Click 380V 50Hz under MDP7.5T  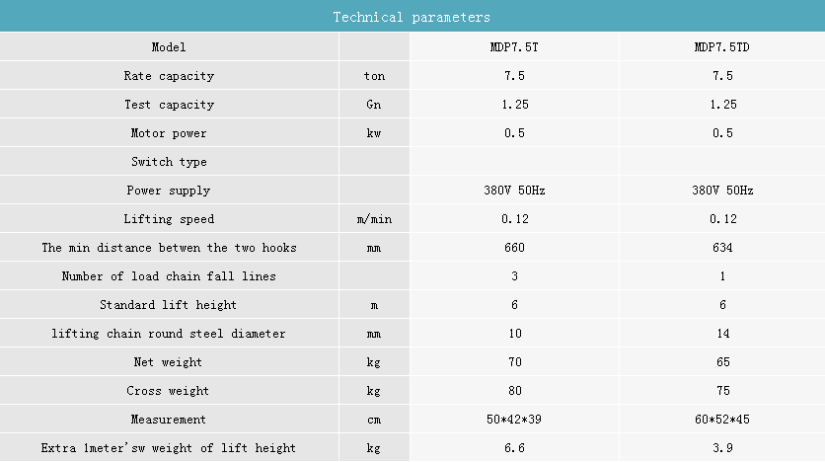pos(514,191)
